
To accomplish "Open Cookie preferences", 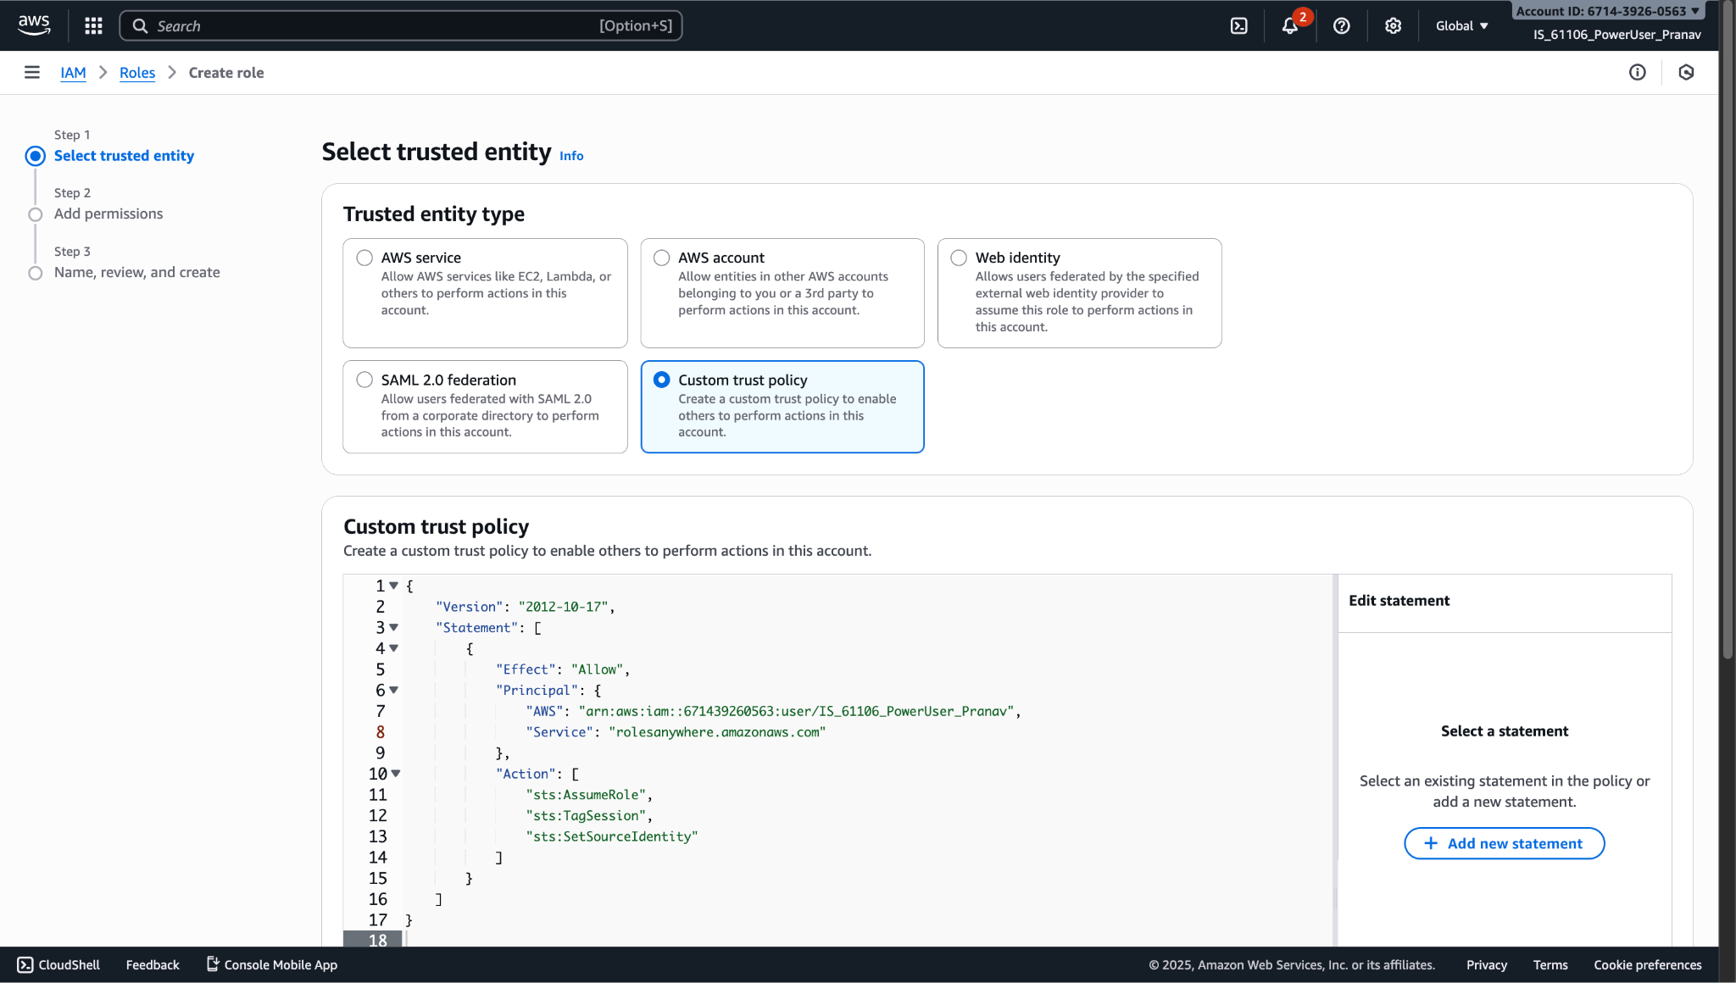I will pyautogui.click(x=1647, y=965).
